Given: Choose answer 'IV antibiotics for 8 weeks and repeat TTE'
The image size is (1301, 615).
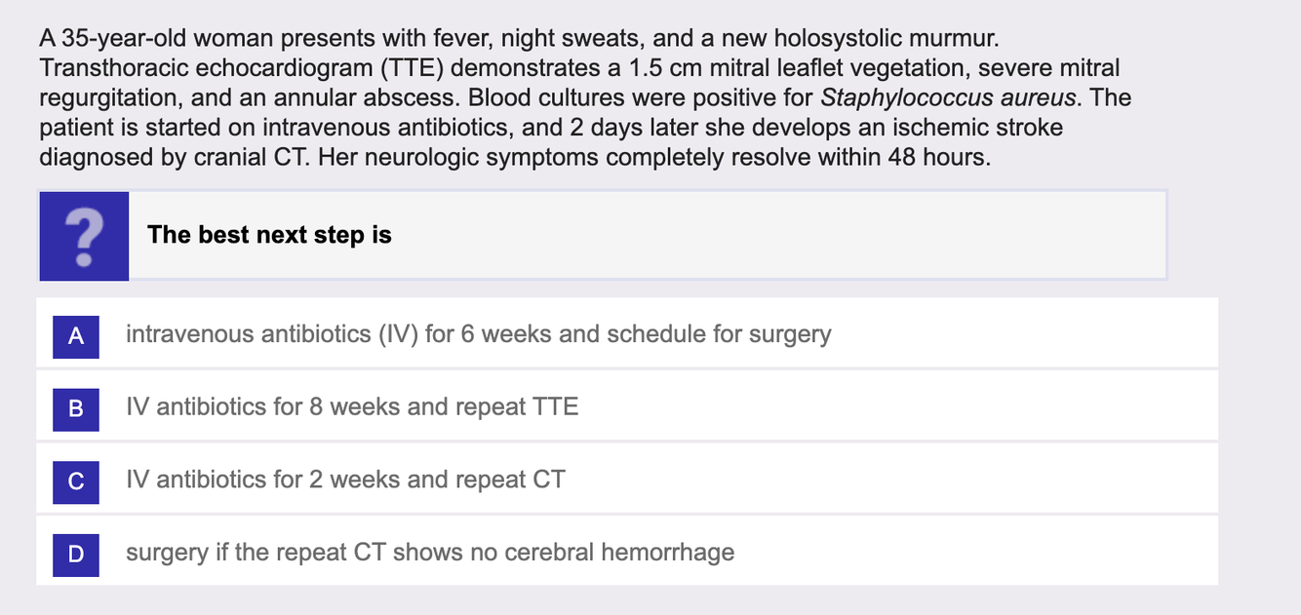Looking at the screenshot, I should 627,406.
